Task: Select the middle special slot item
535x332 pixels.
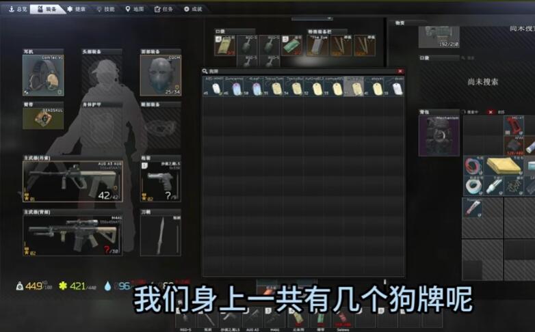Action: (x=341, y=45)
